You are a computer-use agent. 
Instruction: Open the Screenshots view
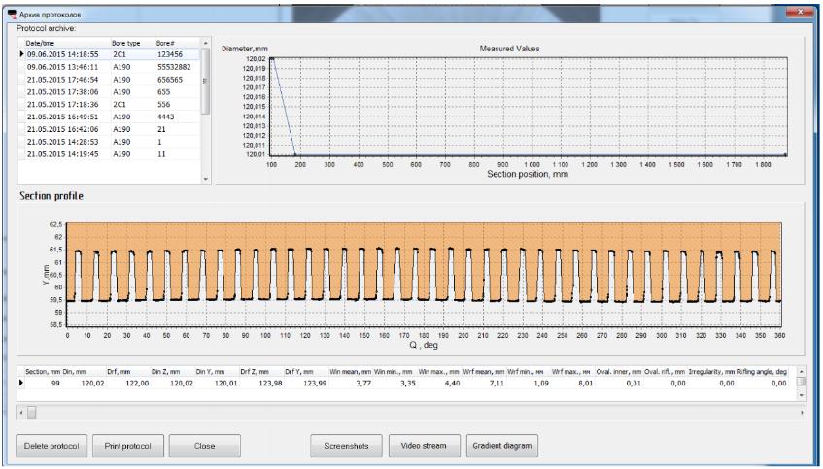[347, 446]
